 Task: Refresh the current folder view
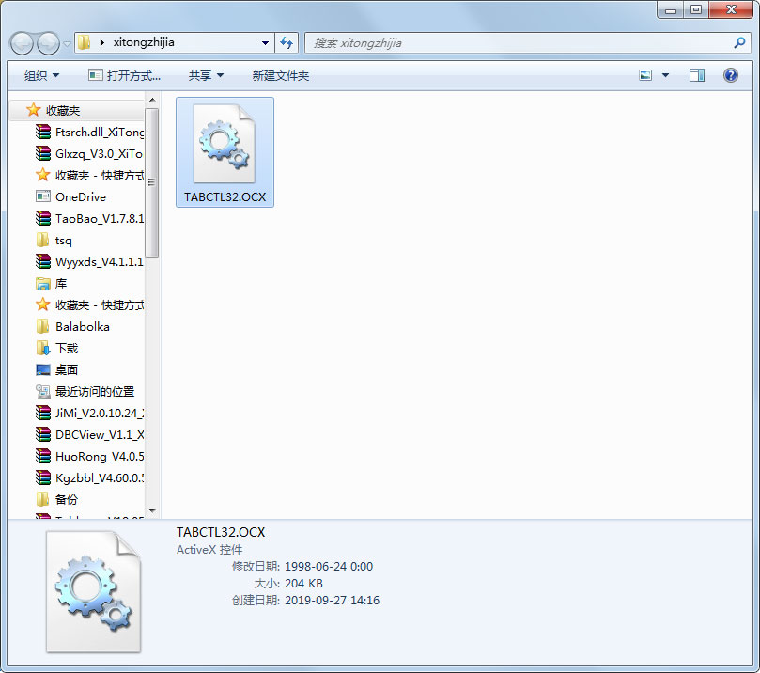(287, 42)
